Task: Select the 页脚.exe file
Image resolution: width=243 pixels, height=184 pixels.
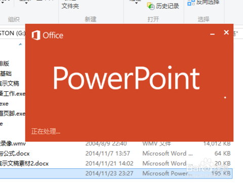Action: click(13, 114)
